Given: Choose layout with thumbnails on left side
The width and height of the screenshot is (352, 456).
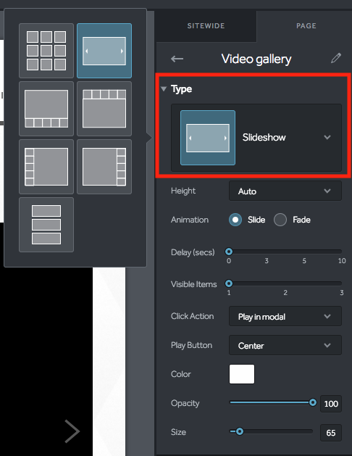Looking at the screenshot, I should pos(46,167).
